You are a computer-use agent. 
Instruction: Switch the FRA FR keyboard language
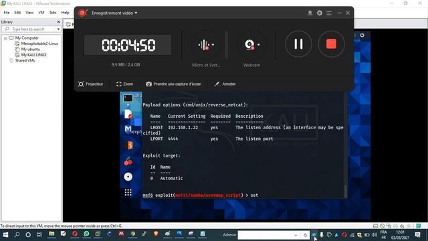click(383, 235)
